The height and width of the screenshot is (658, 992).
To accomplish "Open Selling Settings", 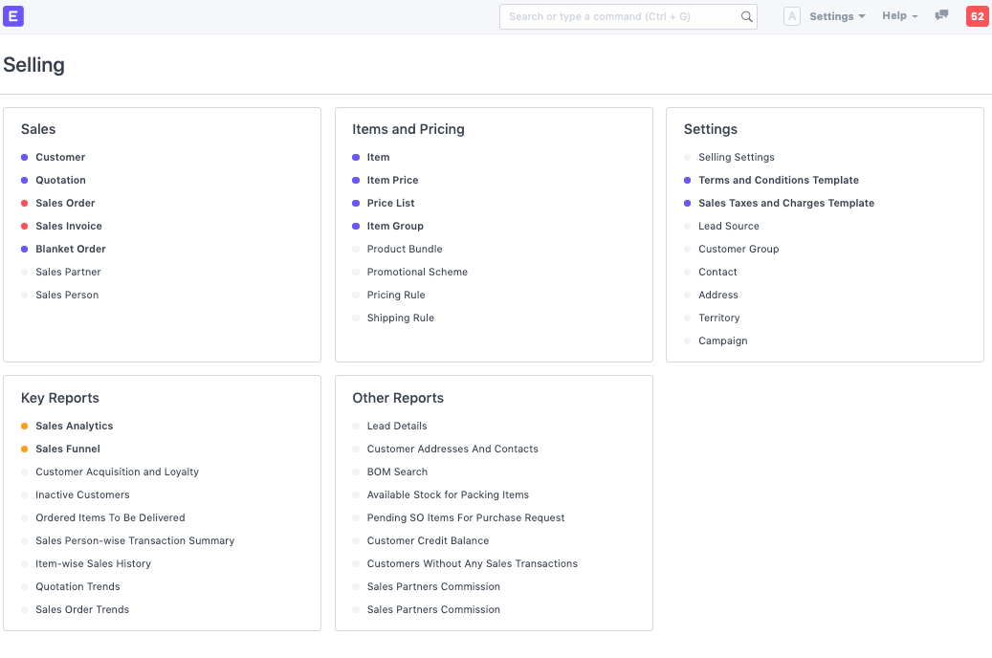I will coord(736,157).
